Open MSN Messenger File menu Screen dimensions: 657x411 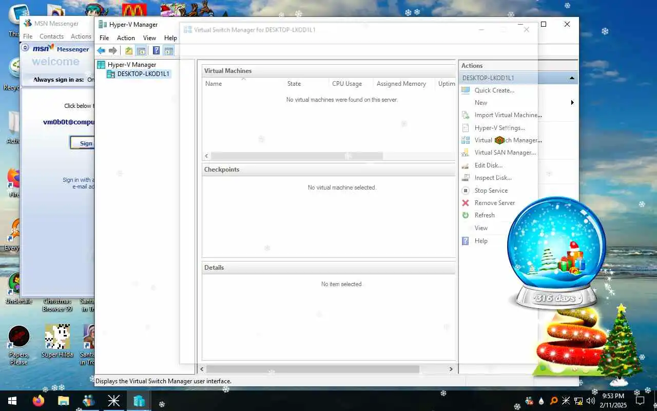point(28,36)
